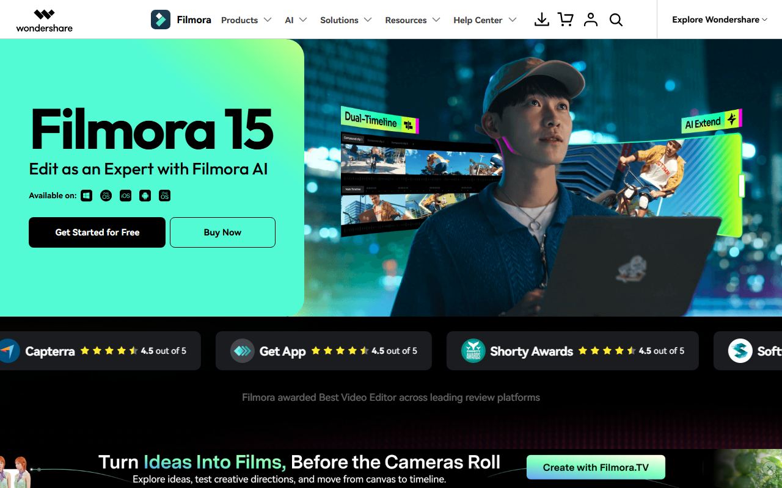Open the shopping cart icon

point(566,20)
